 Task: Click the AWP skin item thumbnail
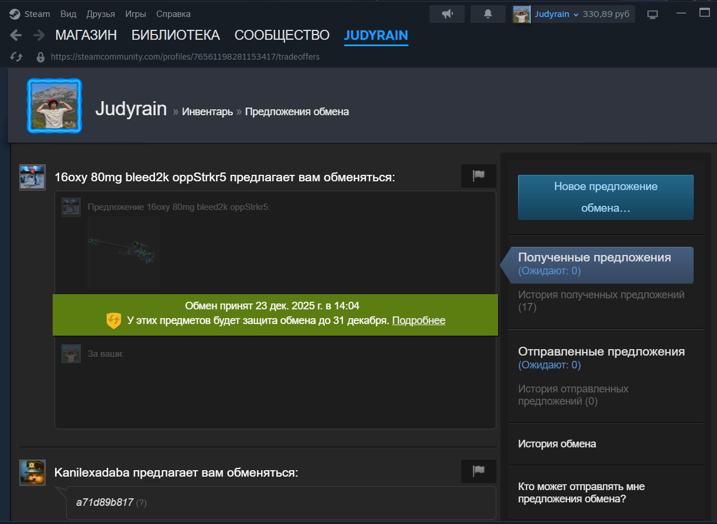pyautogui.click(x=123, y=252)
